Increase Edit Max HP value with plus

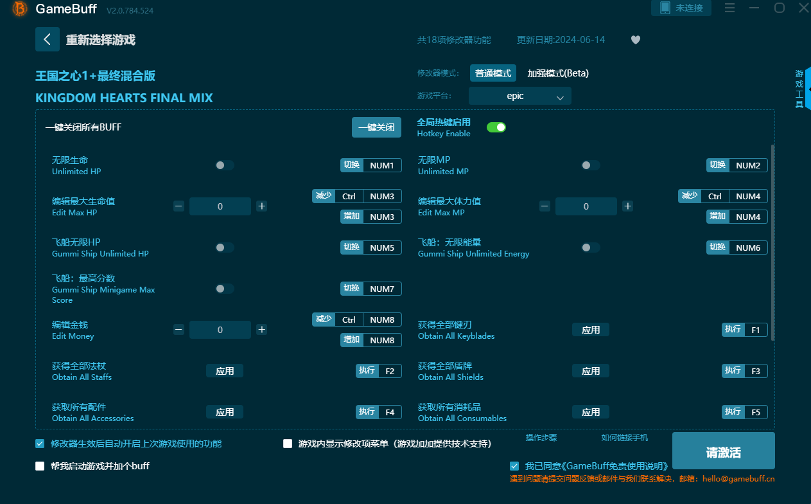click(262, 206)
